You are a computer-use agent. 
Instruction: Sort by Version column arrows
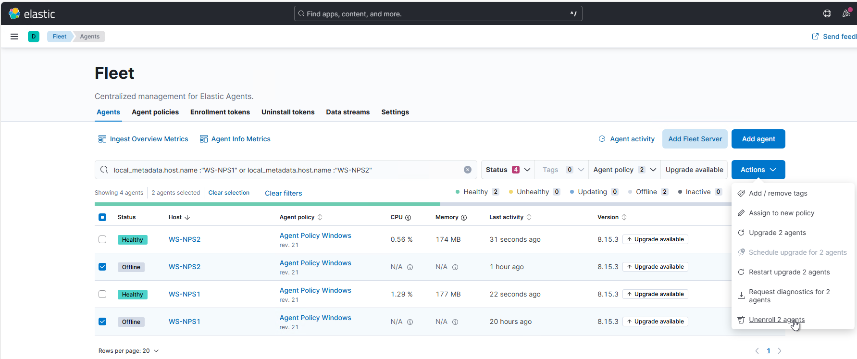624,217
